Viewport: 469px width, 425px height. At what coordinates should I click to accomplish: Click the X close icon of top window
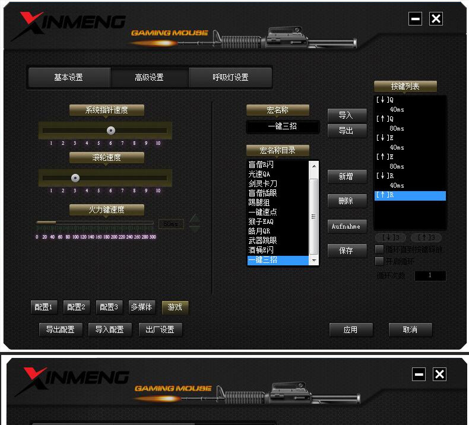tap(436, 19)
